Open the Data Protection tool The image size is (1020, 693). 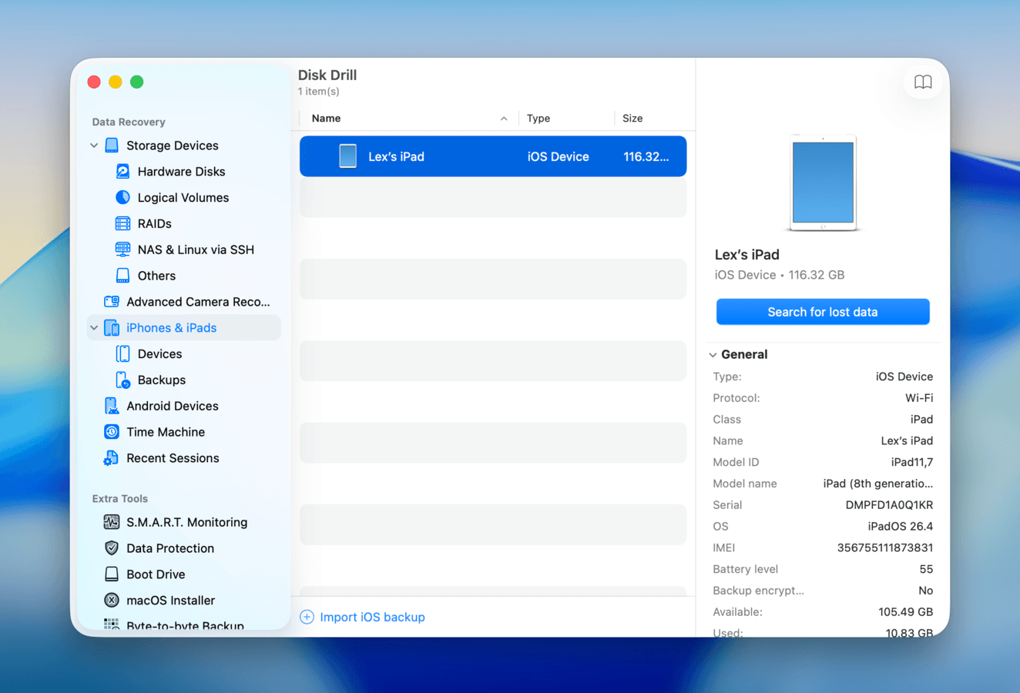point(169,548)
